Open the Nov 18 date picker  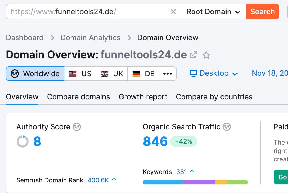[269, 73]
